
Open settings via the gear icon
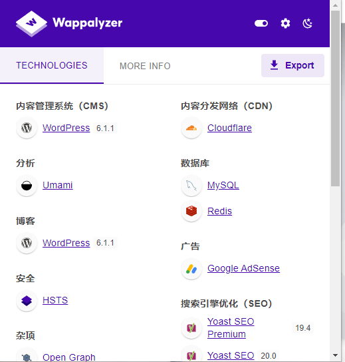click(285, 23)
